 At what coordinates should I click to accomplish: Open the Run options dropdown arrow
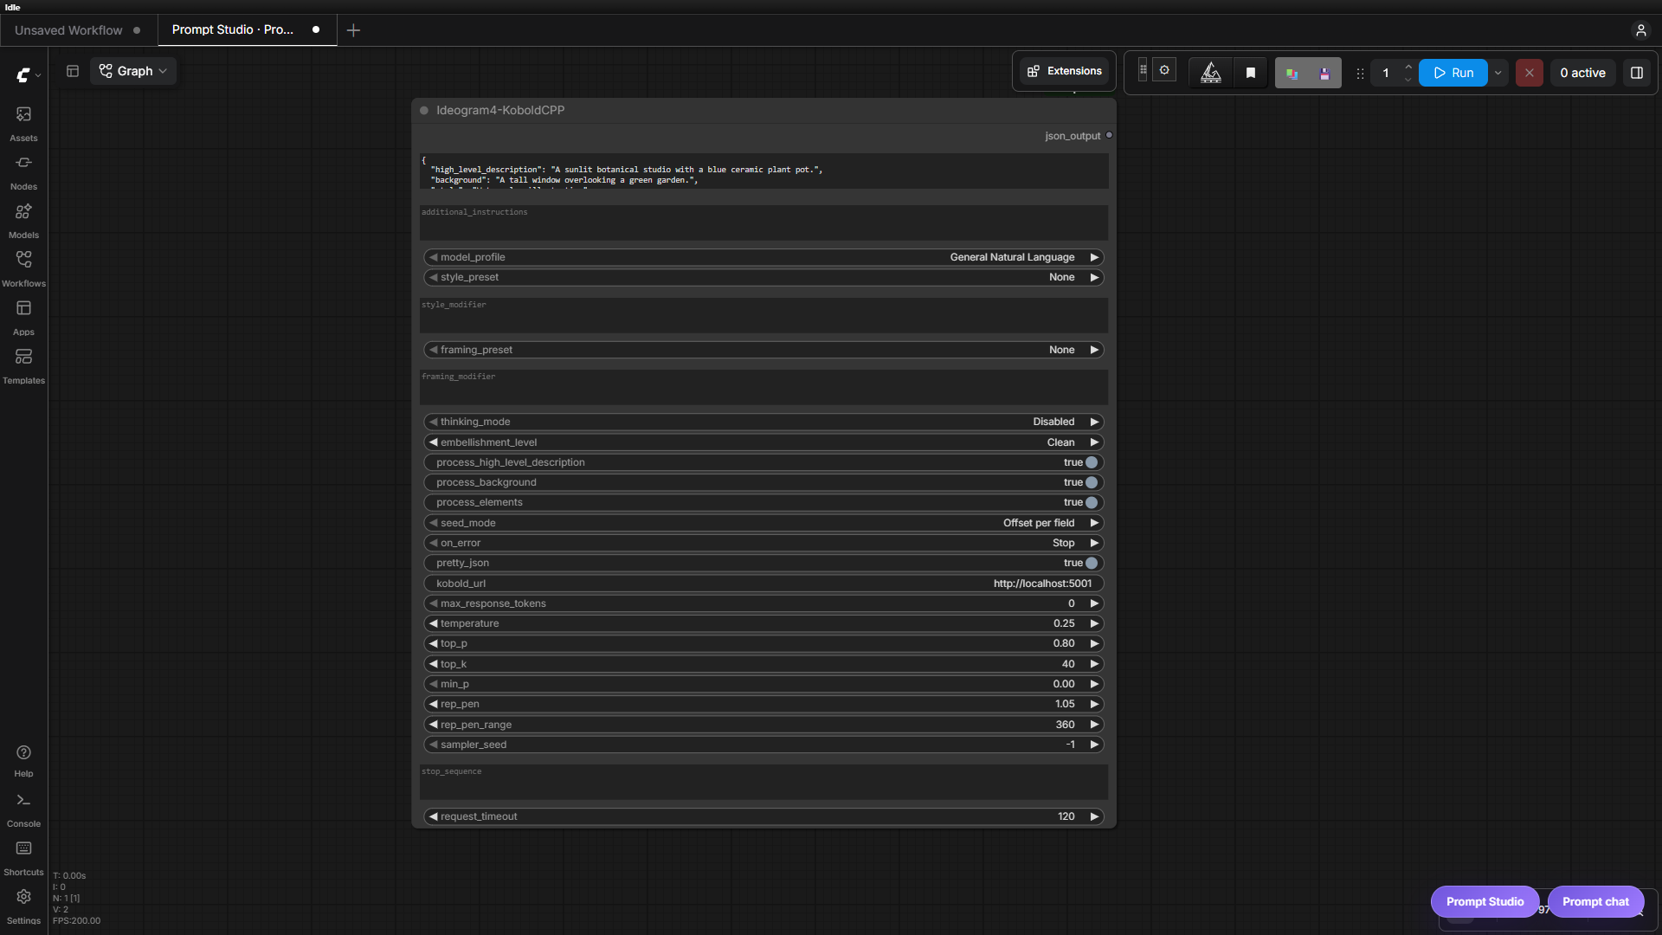point(1498,73)
